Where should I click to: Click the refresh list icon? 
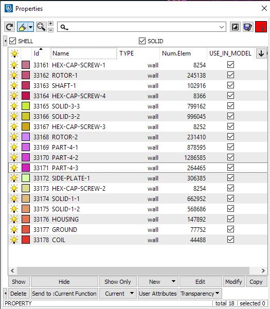(9, 27)
